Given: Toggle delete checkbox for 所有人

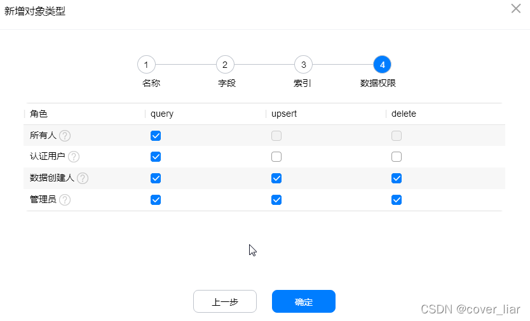Looking at the screenshot, I should pos(397,136).
